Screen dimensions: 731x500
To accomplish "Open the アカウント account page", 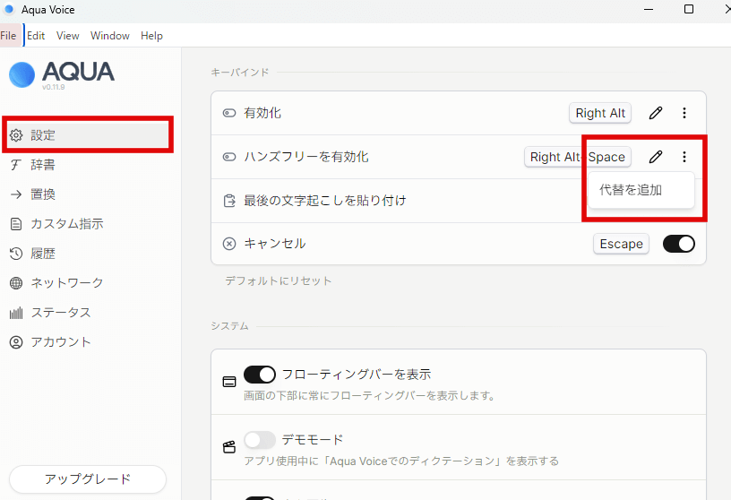I will click(x=60, y=342).
